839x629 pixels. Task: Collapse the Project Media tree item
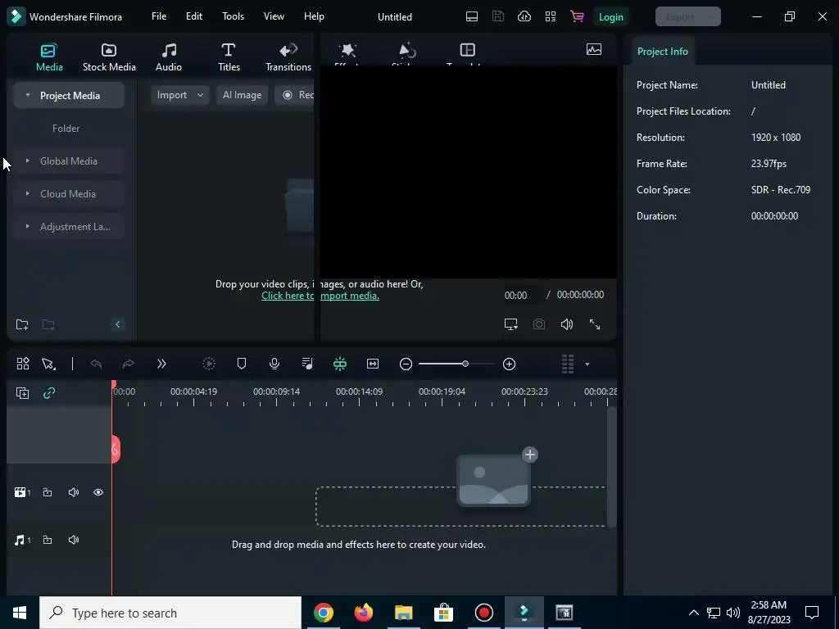point(28,95)
